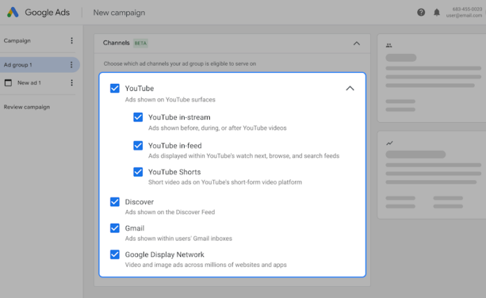
Task: Select Campaign in the left sidebar
Action: [x=17, y=41]
